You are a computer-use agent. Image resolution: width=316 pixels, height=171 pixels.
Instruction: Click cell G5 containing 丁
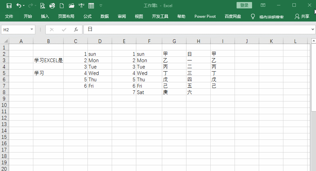click(x=174, y=73)
